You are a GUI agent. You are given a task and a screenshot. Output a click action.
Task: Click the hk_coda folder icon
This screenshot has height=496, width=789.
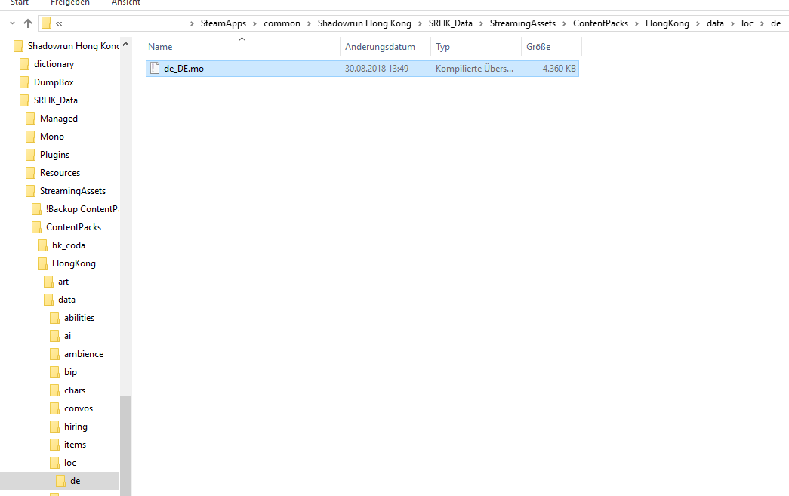pyautogui.click(x=42, y=245)
